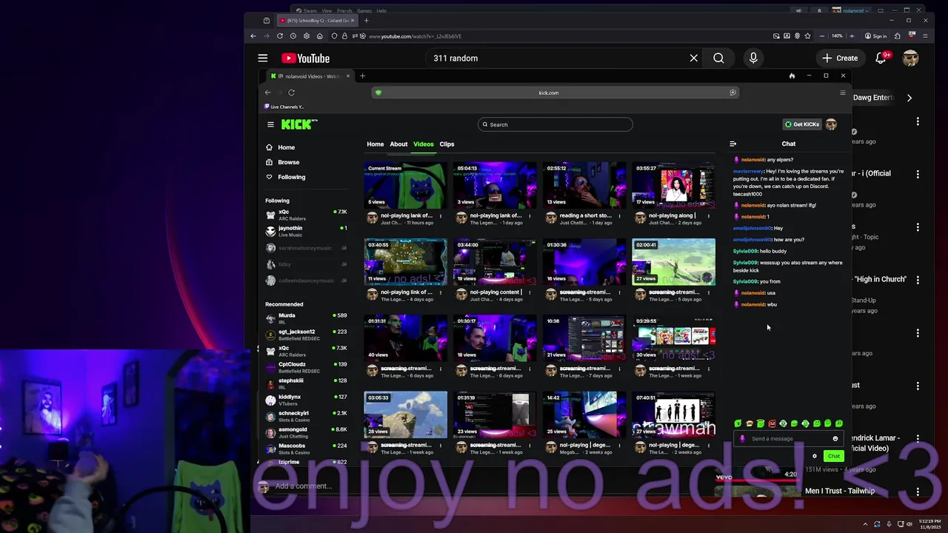Open the Kick hamburger menu
Viewport: 948px width, 533px height.
point(270,124)
